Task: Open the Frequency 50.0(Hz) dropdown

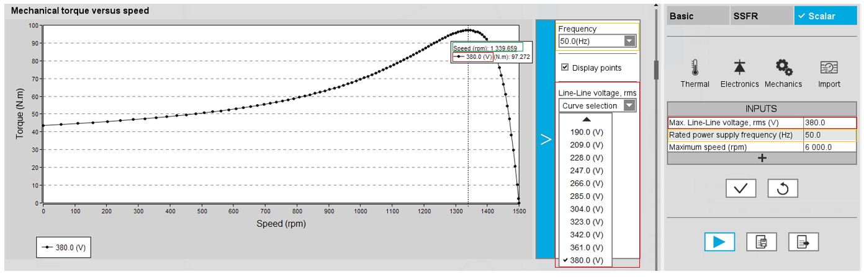Action: [596, 42]
